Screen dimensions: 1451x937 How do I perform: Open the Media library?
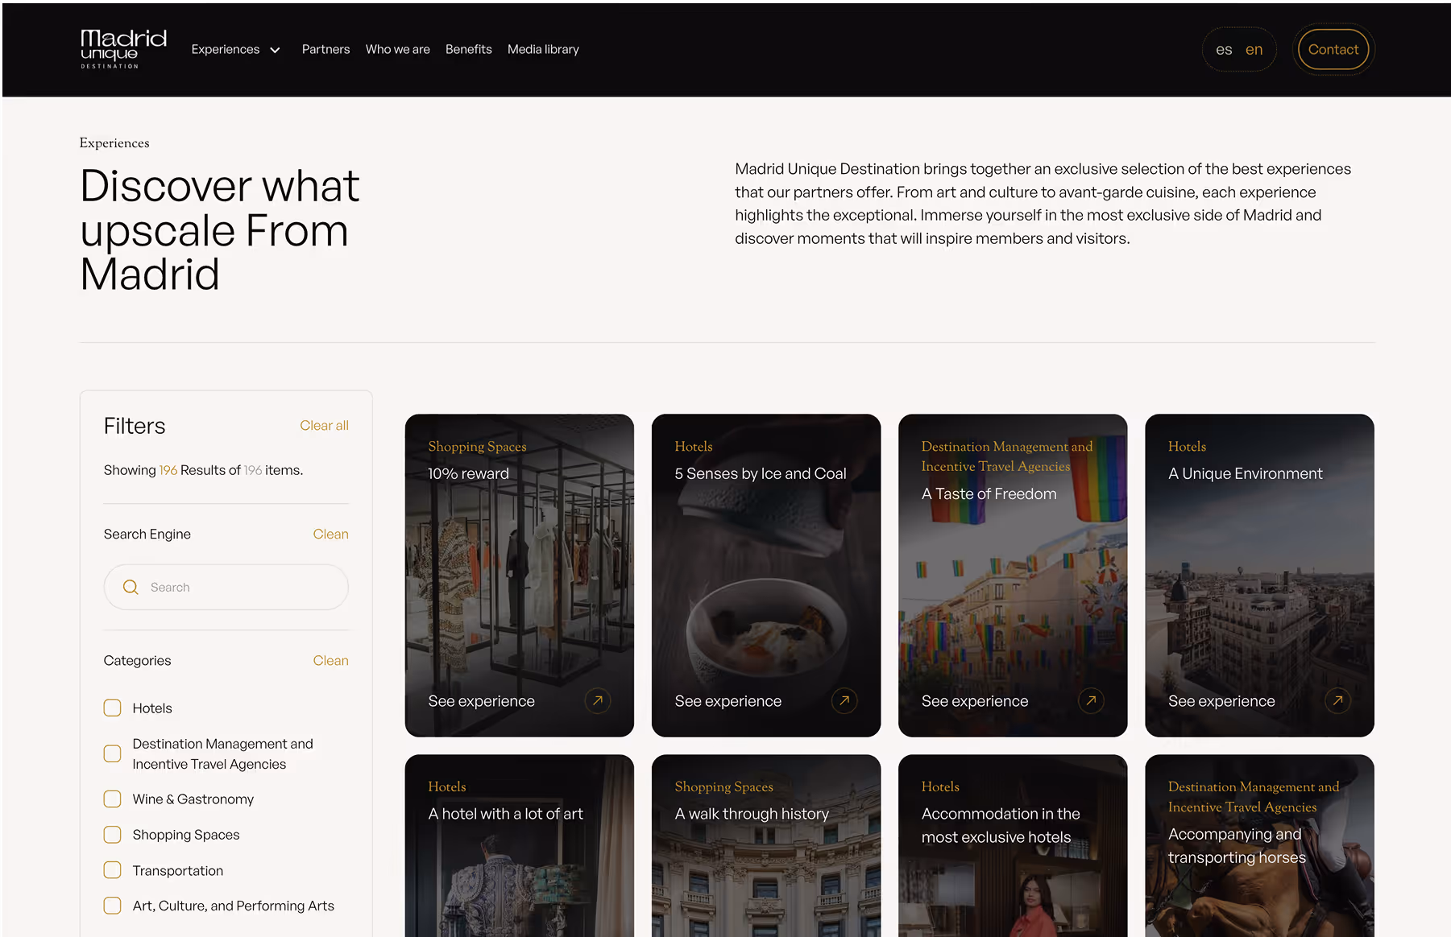(x=543, y=49)
